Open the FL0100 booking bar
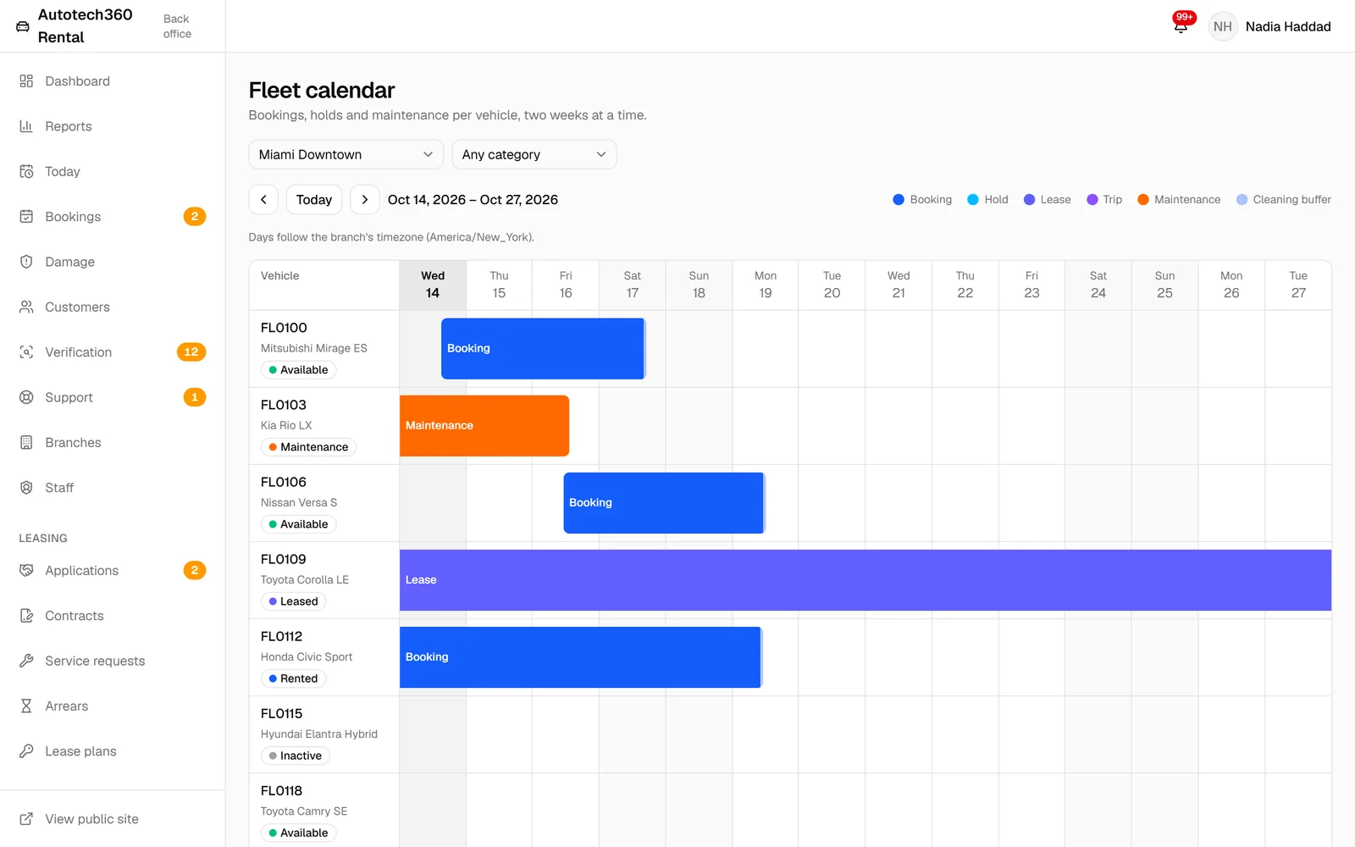Screen dimensions: 1355x847 [543, 348]
